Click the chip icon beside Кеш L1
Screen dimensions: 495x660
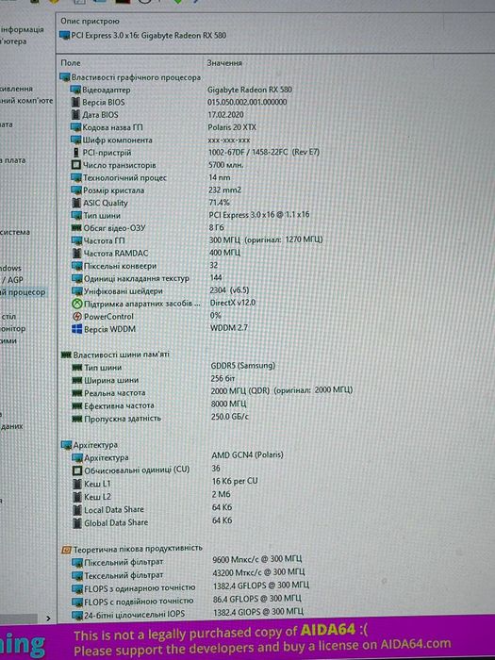click(77, 484)
